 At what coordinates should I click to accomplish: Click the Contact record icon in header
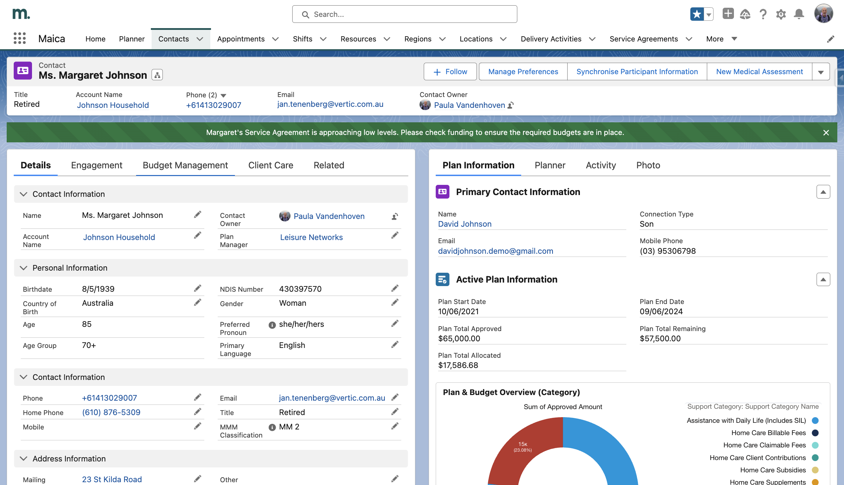[x=23, y=71]
